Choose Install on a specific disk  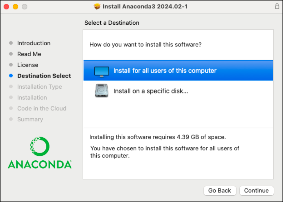151,91
